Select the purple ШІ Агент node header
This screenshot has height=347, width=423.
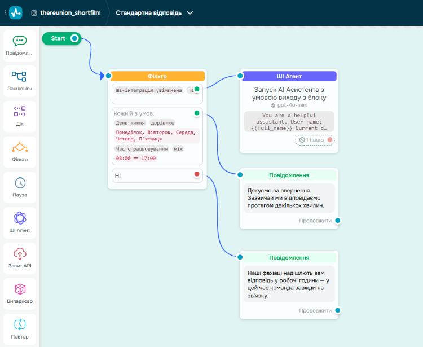tap(289, 76)
